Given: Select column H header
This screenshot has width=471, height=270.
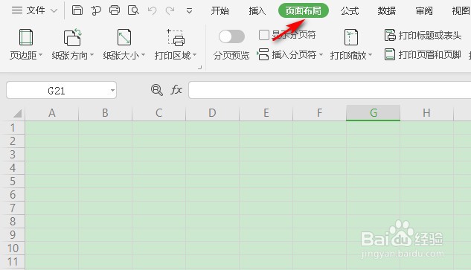Looking at the screenshot, I should point(426,113).
